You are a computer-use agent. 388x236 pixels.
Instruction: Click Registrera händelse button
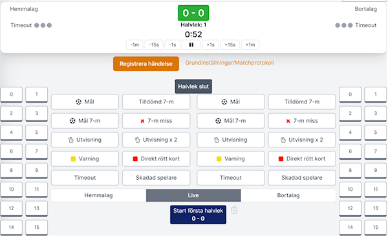point(146,64)
